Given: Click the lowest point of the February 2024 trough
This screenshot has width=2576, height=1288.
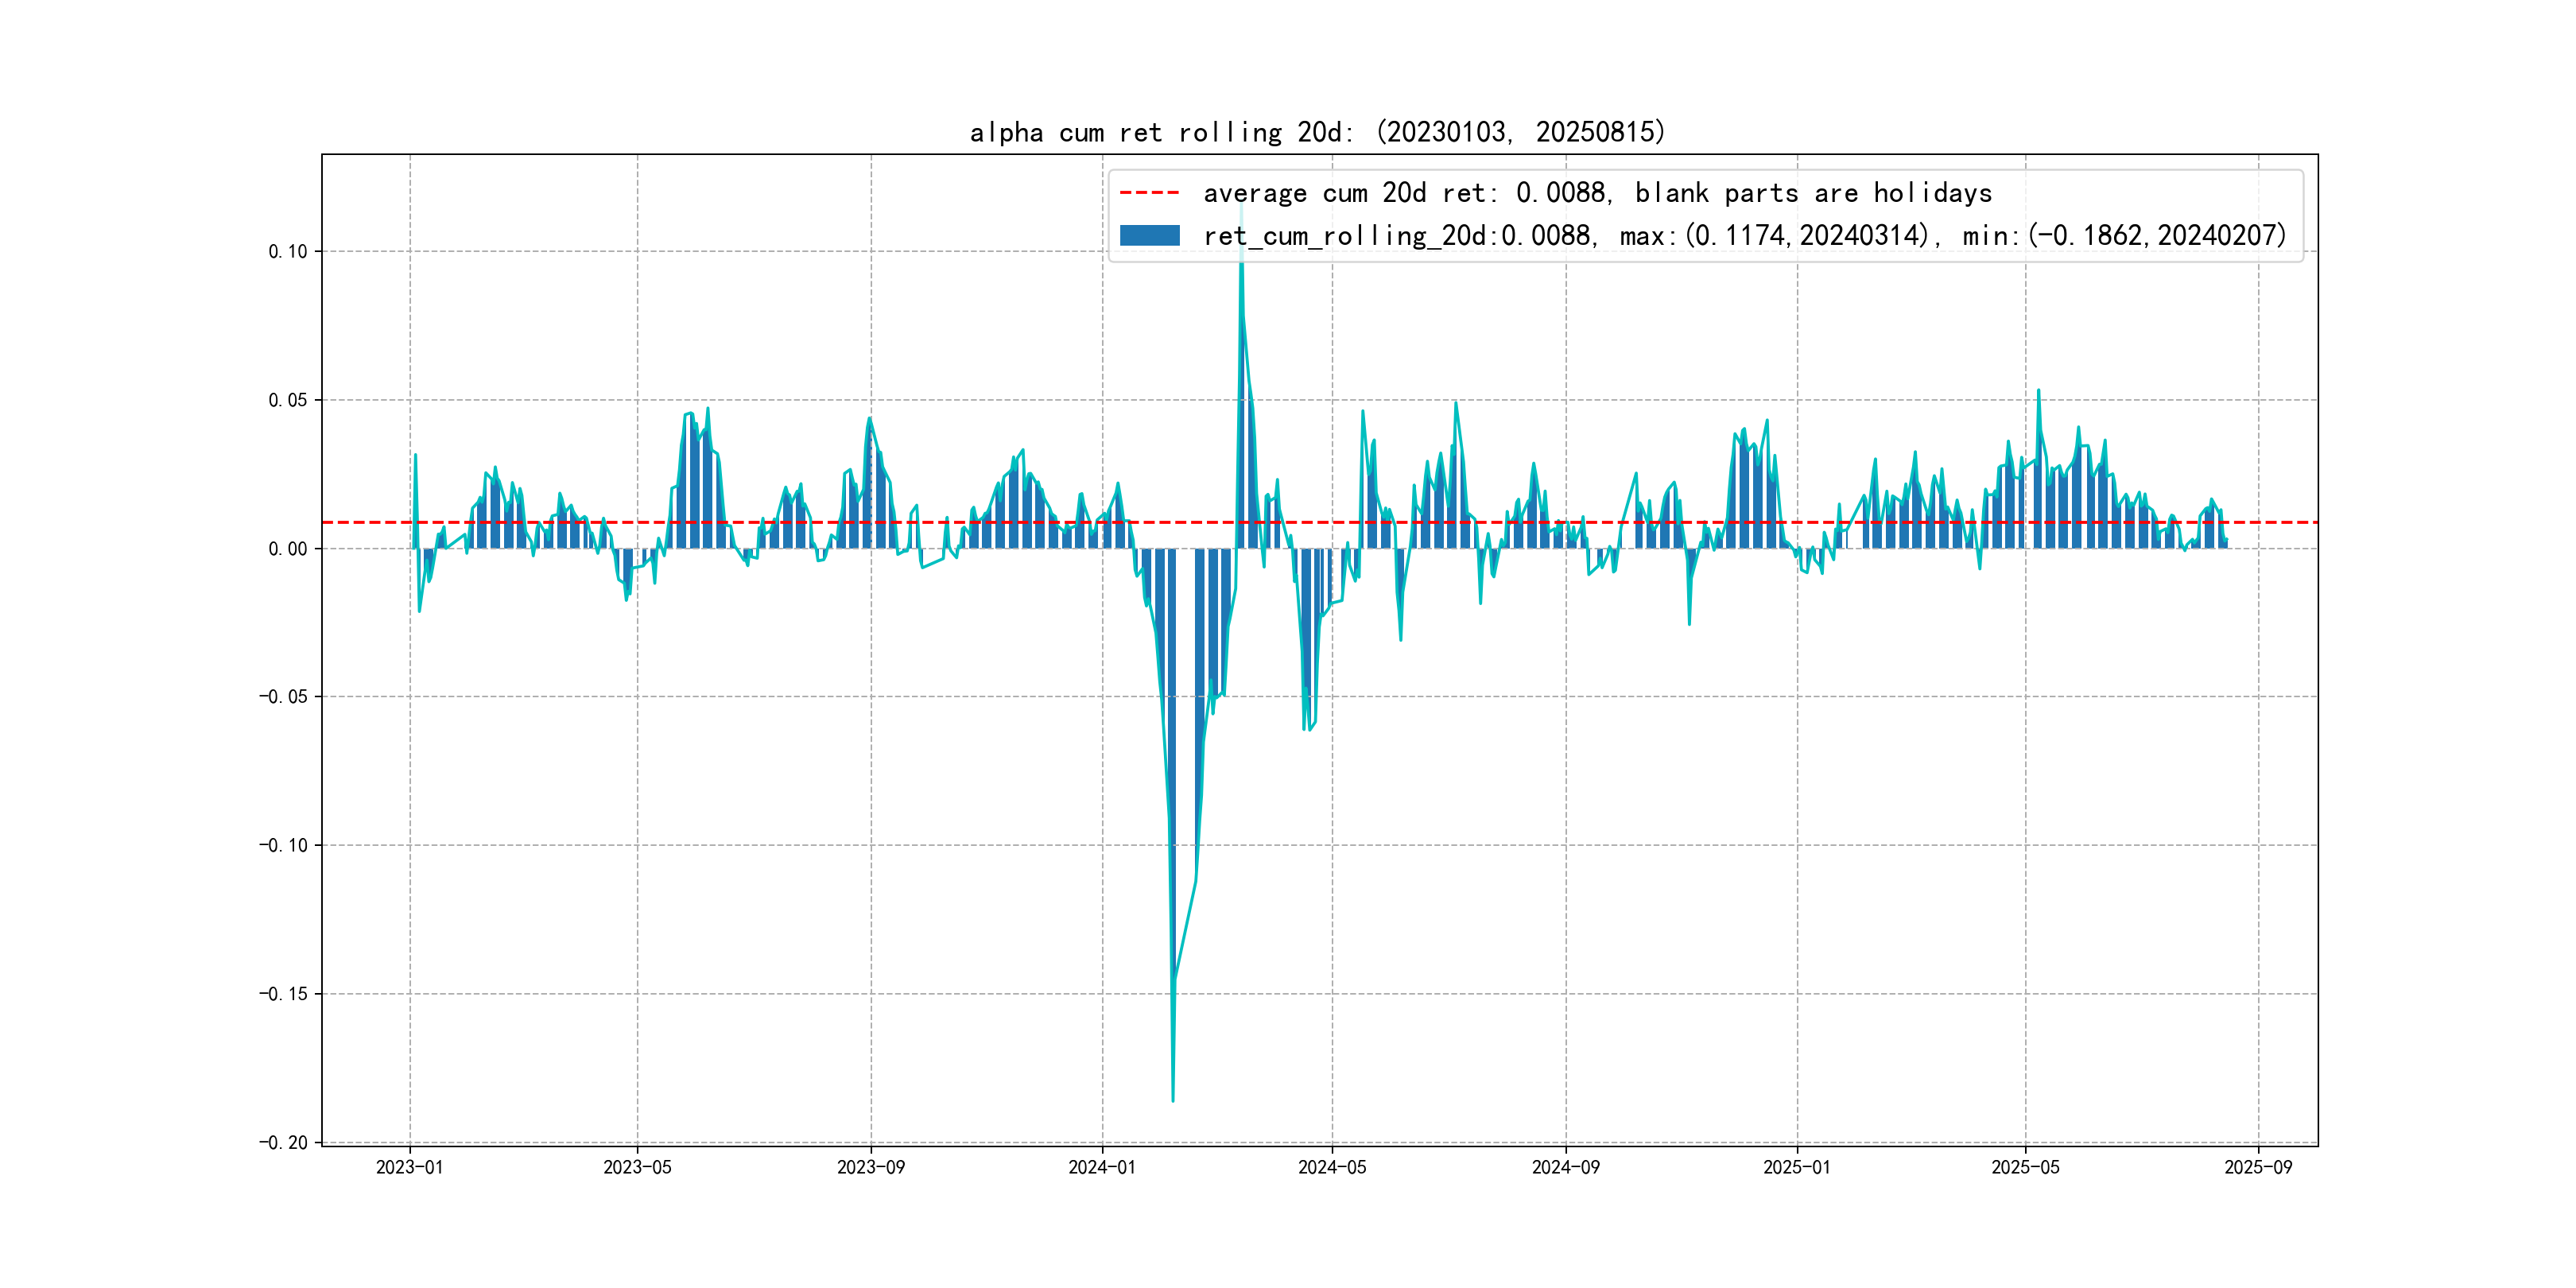Looking at the screenshot, I should 1173,1100.
